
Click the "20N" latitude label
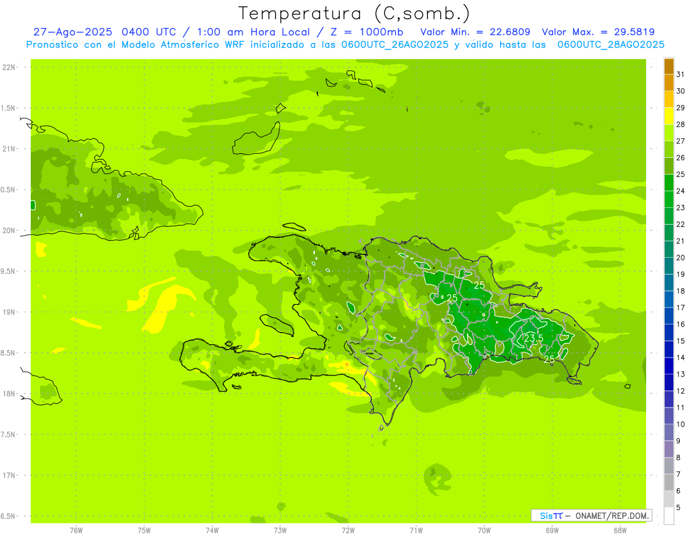[x=8, y=230]
